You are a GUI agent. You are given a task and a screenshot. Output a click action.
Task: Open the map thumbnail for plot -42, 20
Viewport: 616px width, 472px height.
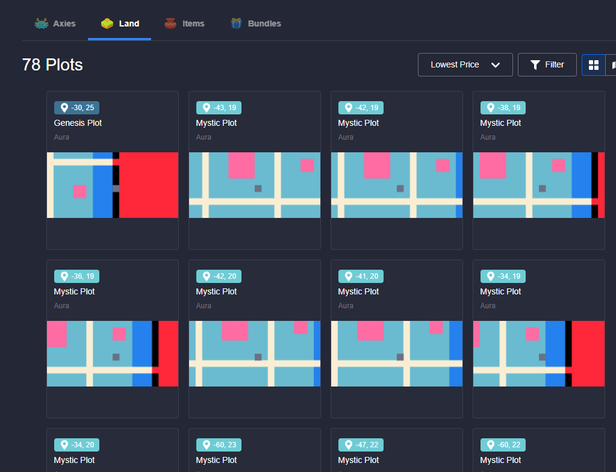coord(255,353)
